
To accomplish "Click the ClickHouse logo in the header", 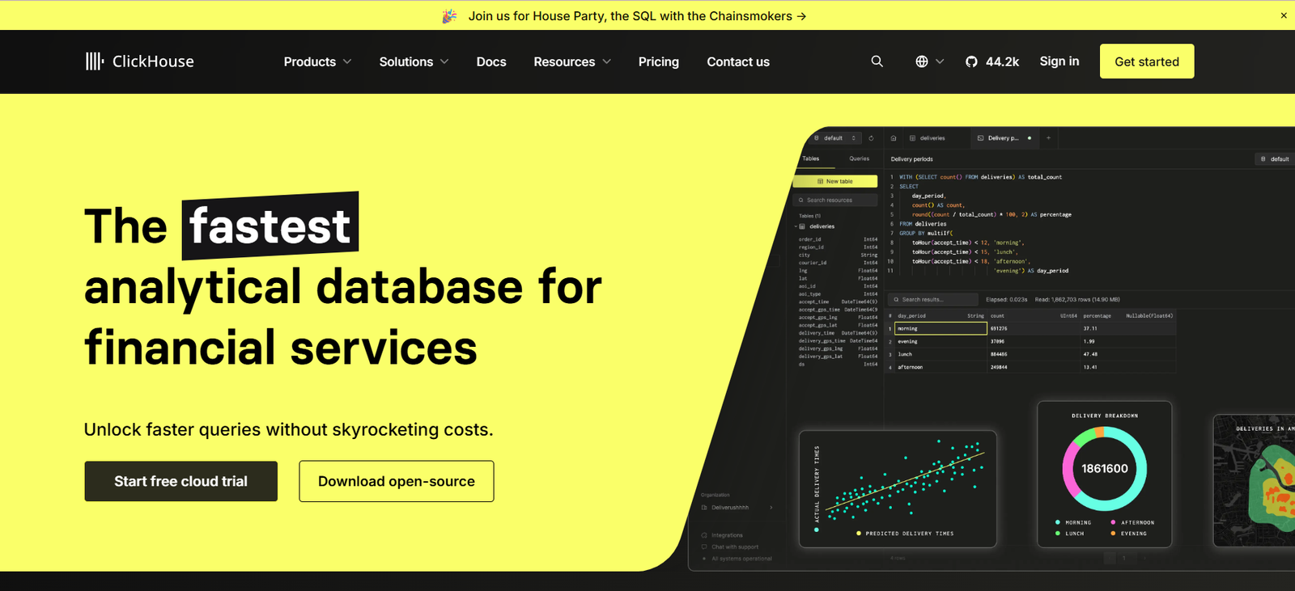I will [x=140, y=61].
